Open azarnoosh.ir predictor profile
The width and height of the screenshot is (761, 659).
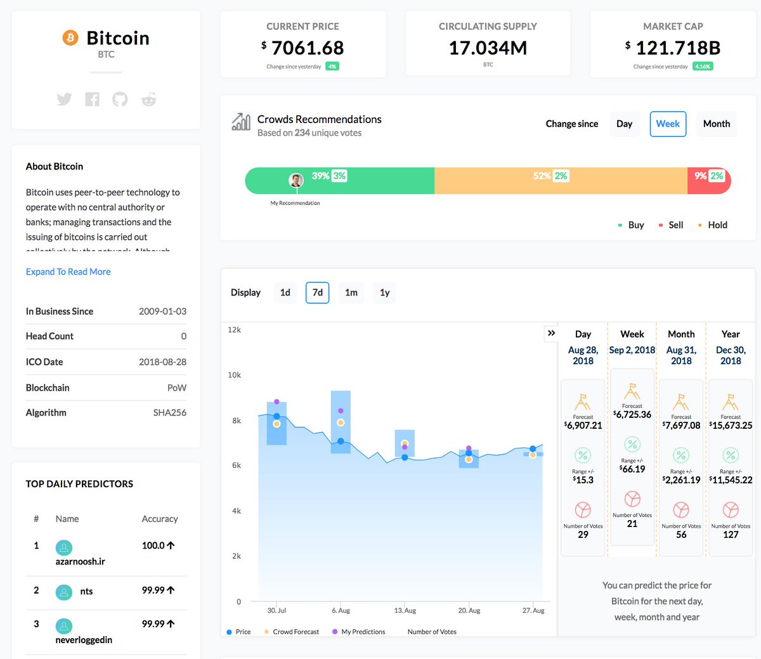(81, 561)
